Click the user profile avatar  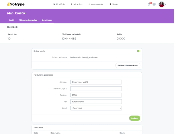pyautogui.click(x=162, y=4)
